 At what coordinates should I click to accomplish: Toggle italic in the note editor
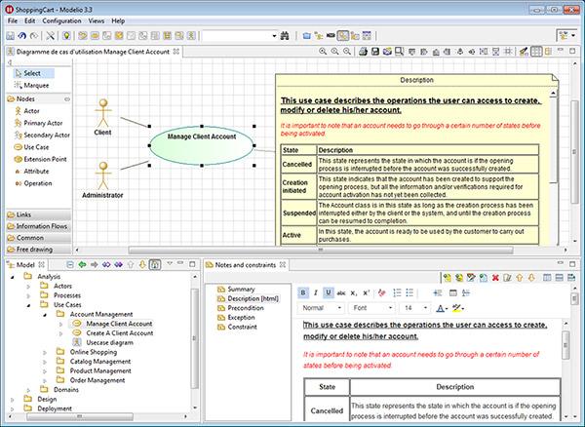point(315,291)
